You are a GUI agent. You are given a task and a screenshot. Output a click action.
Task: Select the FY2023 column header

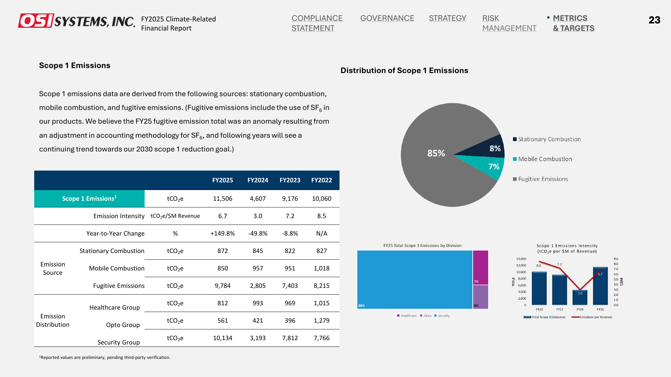pos(290,180)
